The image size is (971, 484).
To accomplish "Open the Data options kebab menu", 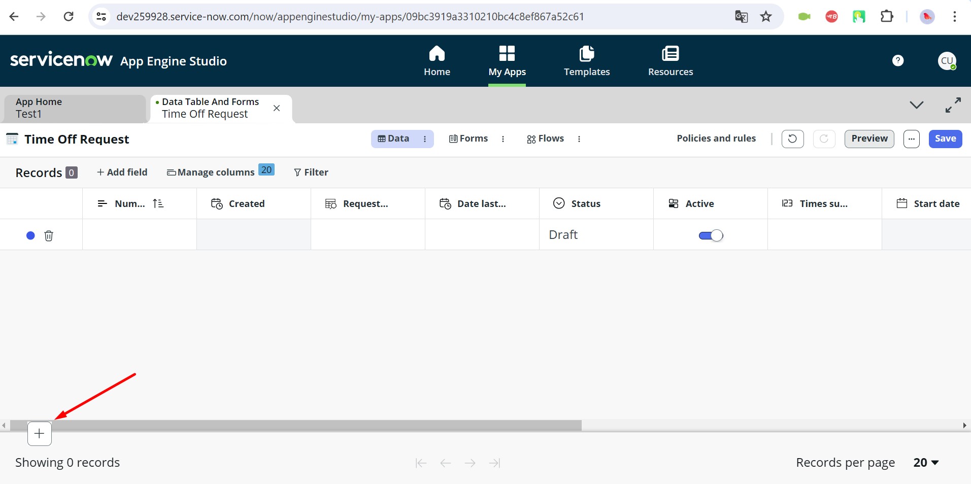I will coord(425,139).
